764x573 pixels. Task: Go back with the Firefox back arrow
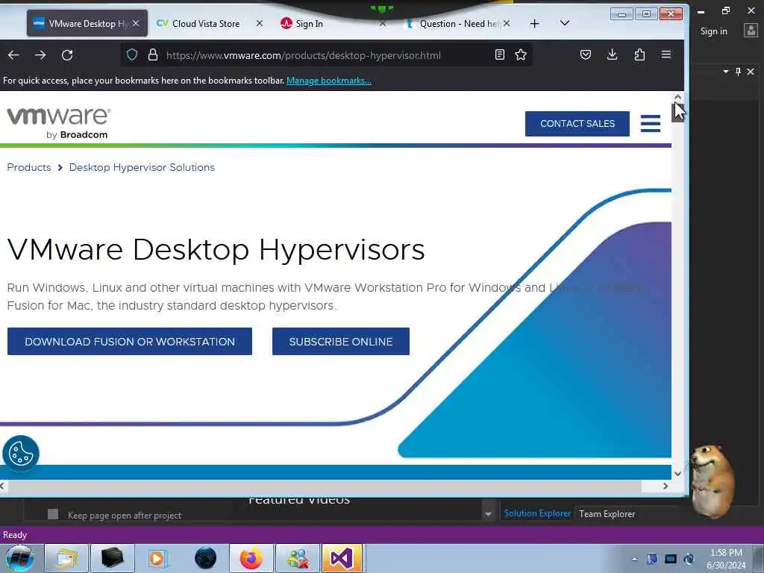(x=13, y=55)
